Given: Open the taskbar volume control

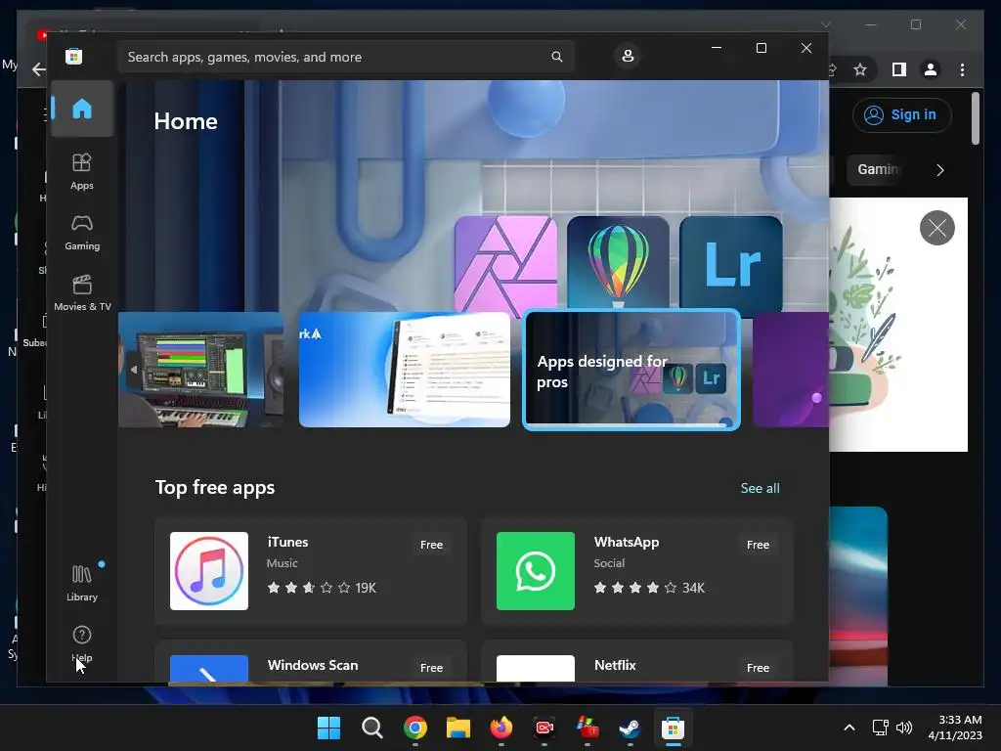Looking at the screenshot, I should (904, 728).
